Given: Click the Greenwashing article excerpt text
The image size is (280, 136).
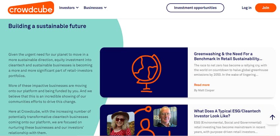Looking at the screenshot, I should 231,70.
